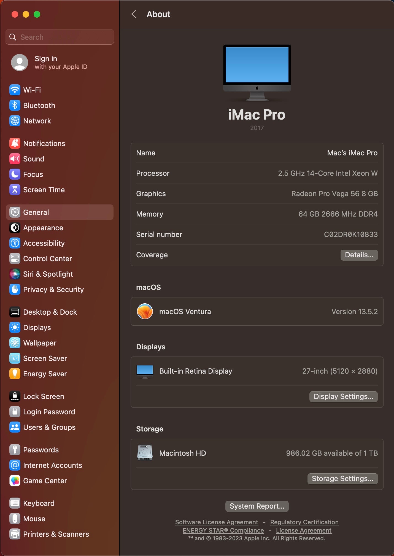Select serial number C02DR0K10833

[x=351, y=234]
